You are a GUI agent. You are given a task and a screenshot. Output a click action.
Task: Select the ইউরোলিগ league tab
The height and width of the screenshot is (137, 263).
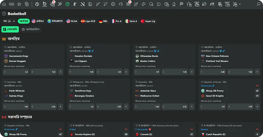click(x=55, y=21)
